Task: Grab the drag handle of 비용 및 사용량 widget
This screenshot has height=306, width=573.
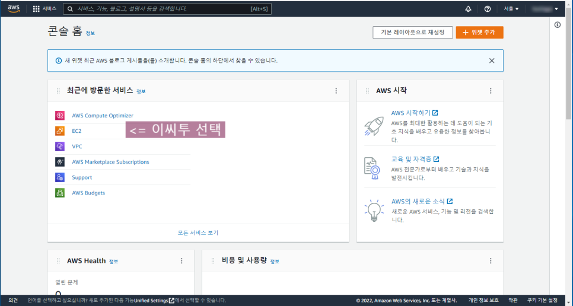Action: point(213,261)
